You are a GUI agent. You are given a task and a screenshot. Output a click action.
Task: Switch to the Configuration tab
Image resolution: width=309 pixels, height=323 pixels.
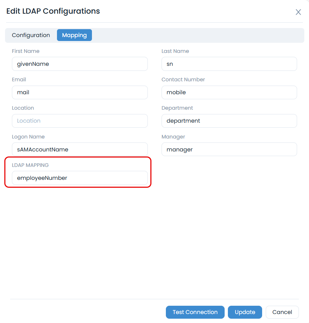[x=31, y=35]
